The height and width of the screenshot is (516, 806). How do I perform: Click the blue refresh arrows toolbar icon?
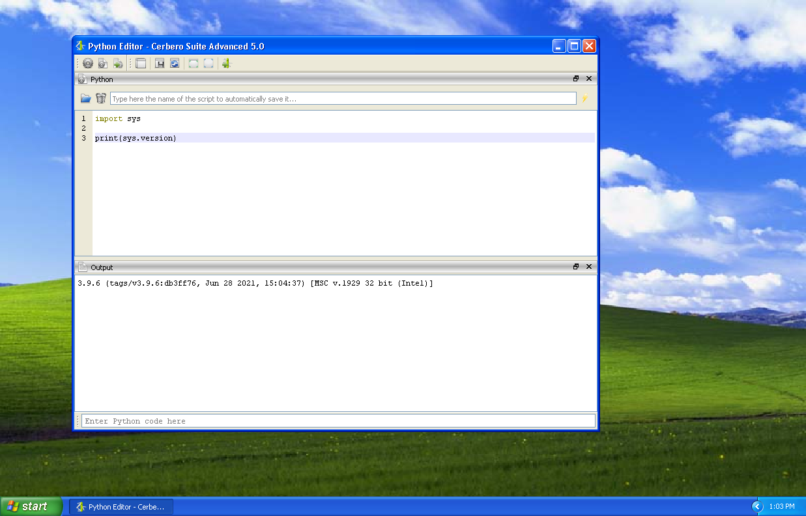tap(175, 63)
